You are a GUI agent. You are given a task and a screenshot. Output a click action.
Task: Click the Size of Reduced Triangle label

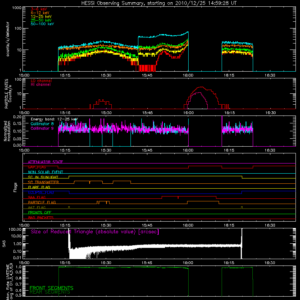point(95,232)
